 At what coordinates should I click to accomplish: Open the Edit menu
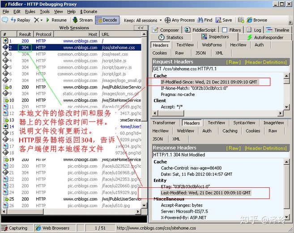[x=17, y=12]
